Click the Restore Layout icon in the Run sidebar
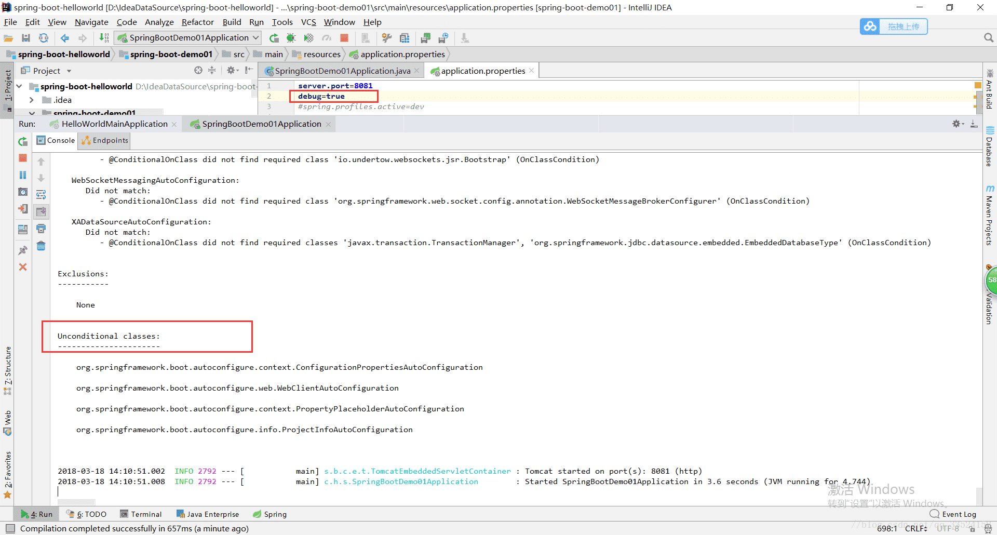Image resolution: width=997 pixels, height=535 pixels. tap(23, 230)
